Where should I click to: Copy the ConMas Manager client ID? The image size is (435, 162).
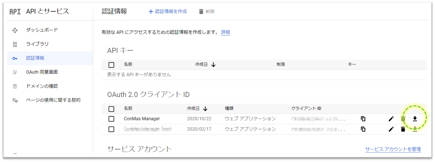(363, 119)
